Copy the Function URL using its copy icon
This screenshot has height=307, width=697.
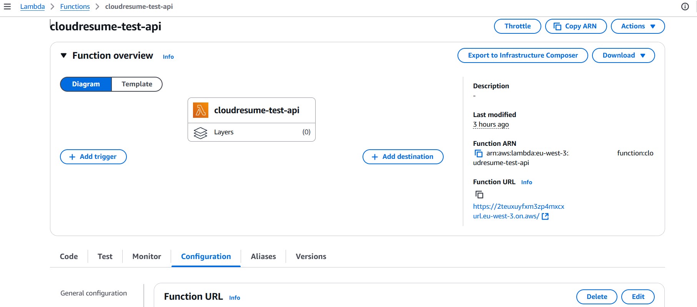(479, 195)
